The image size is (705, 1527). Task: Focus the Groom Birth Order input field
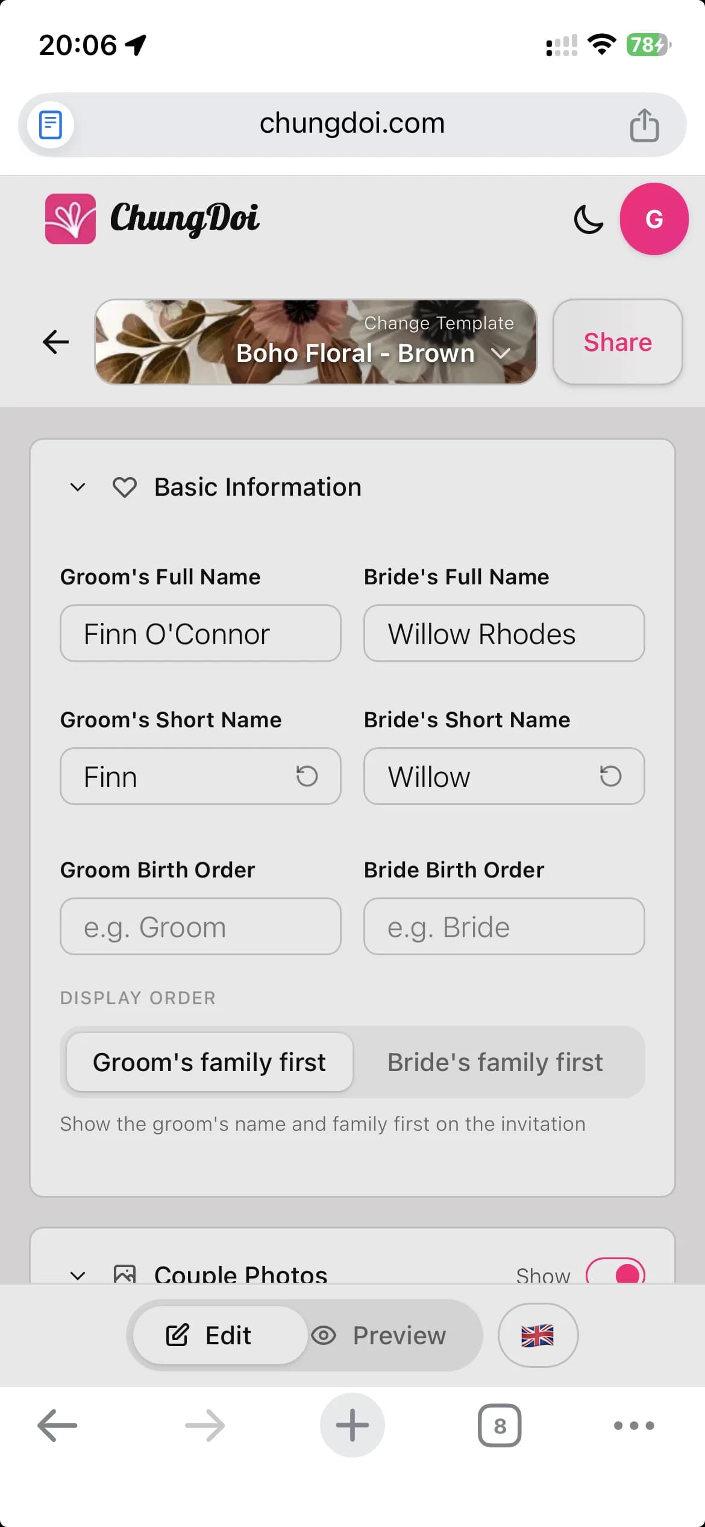(x=201, y=926)
